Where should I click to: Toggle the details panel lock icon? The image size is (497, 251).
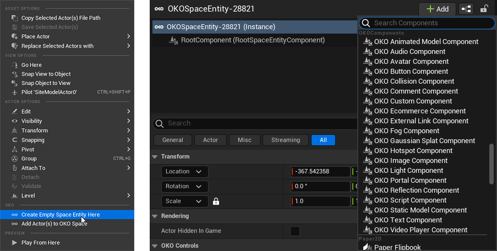(484, 9)
